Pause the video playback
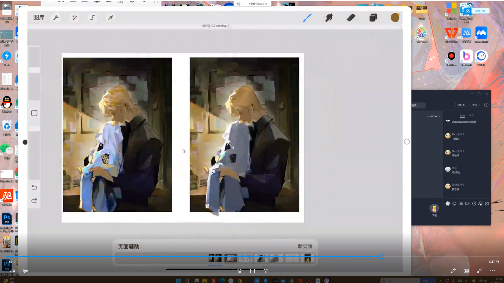Screen dimensions: 504x283 252,271
